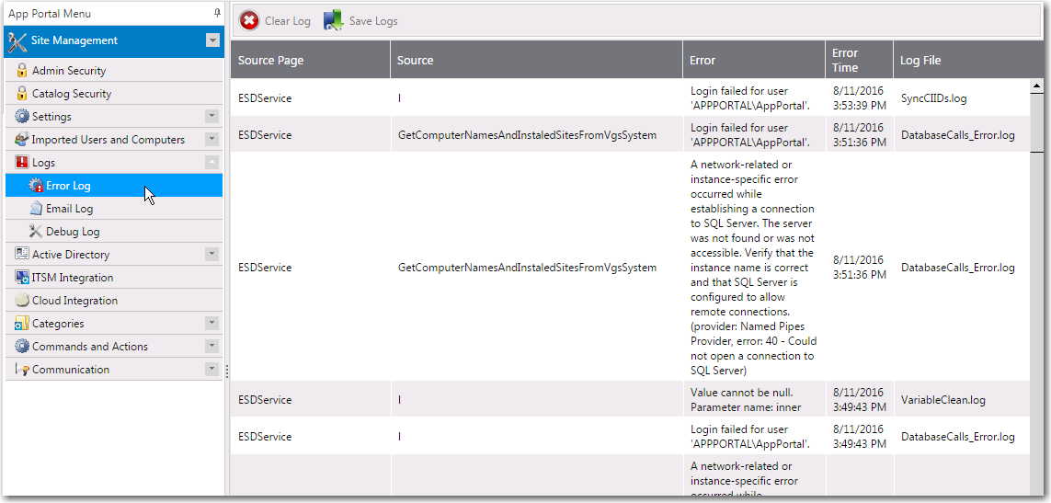Screen dimensions: 1051x503
Task: Collapse the Logs section arrow
Action: pos(211,163)
